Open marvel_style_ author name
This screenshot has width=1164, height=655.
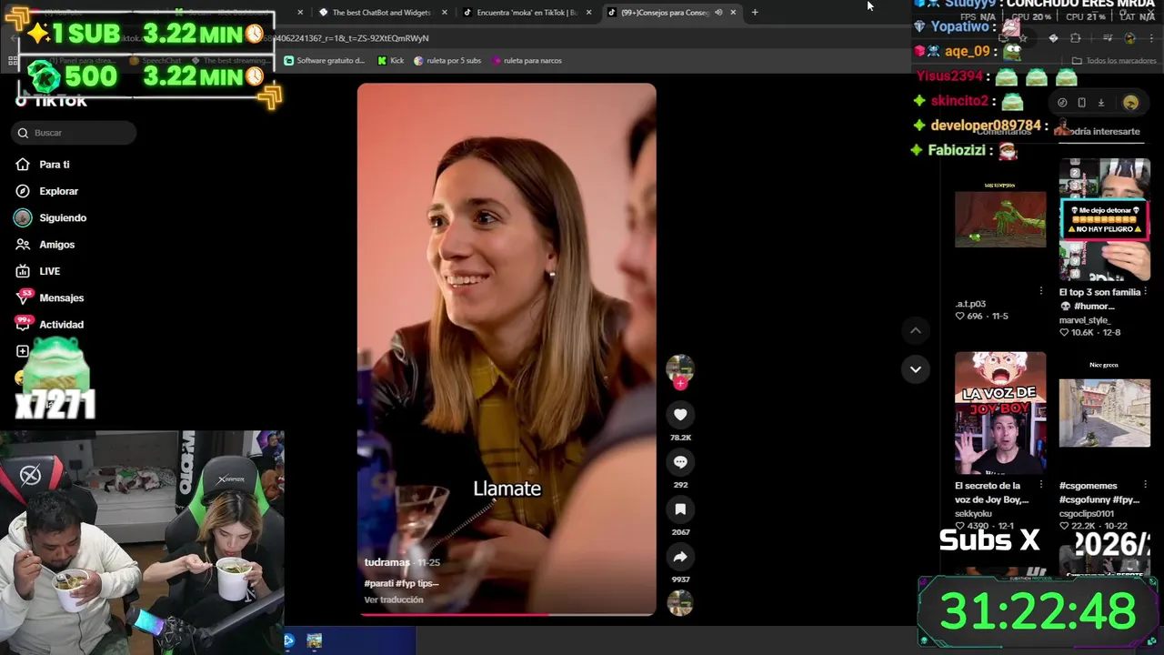pyautogui.click(x=1085, y=320)
